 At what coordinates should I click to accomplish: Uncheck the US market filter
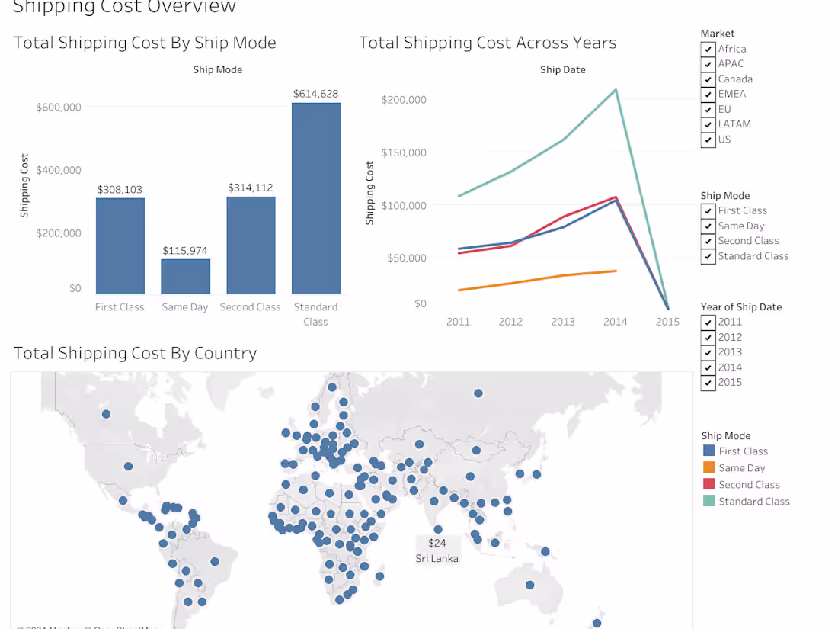(x=708, y=140)
